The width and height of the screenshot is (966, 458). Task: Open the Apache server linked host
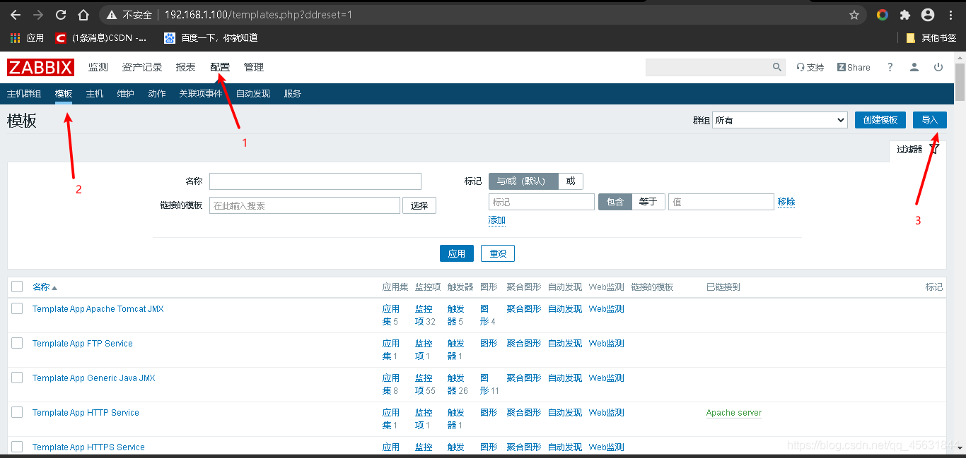pos(734,412)
